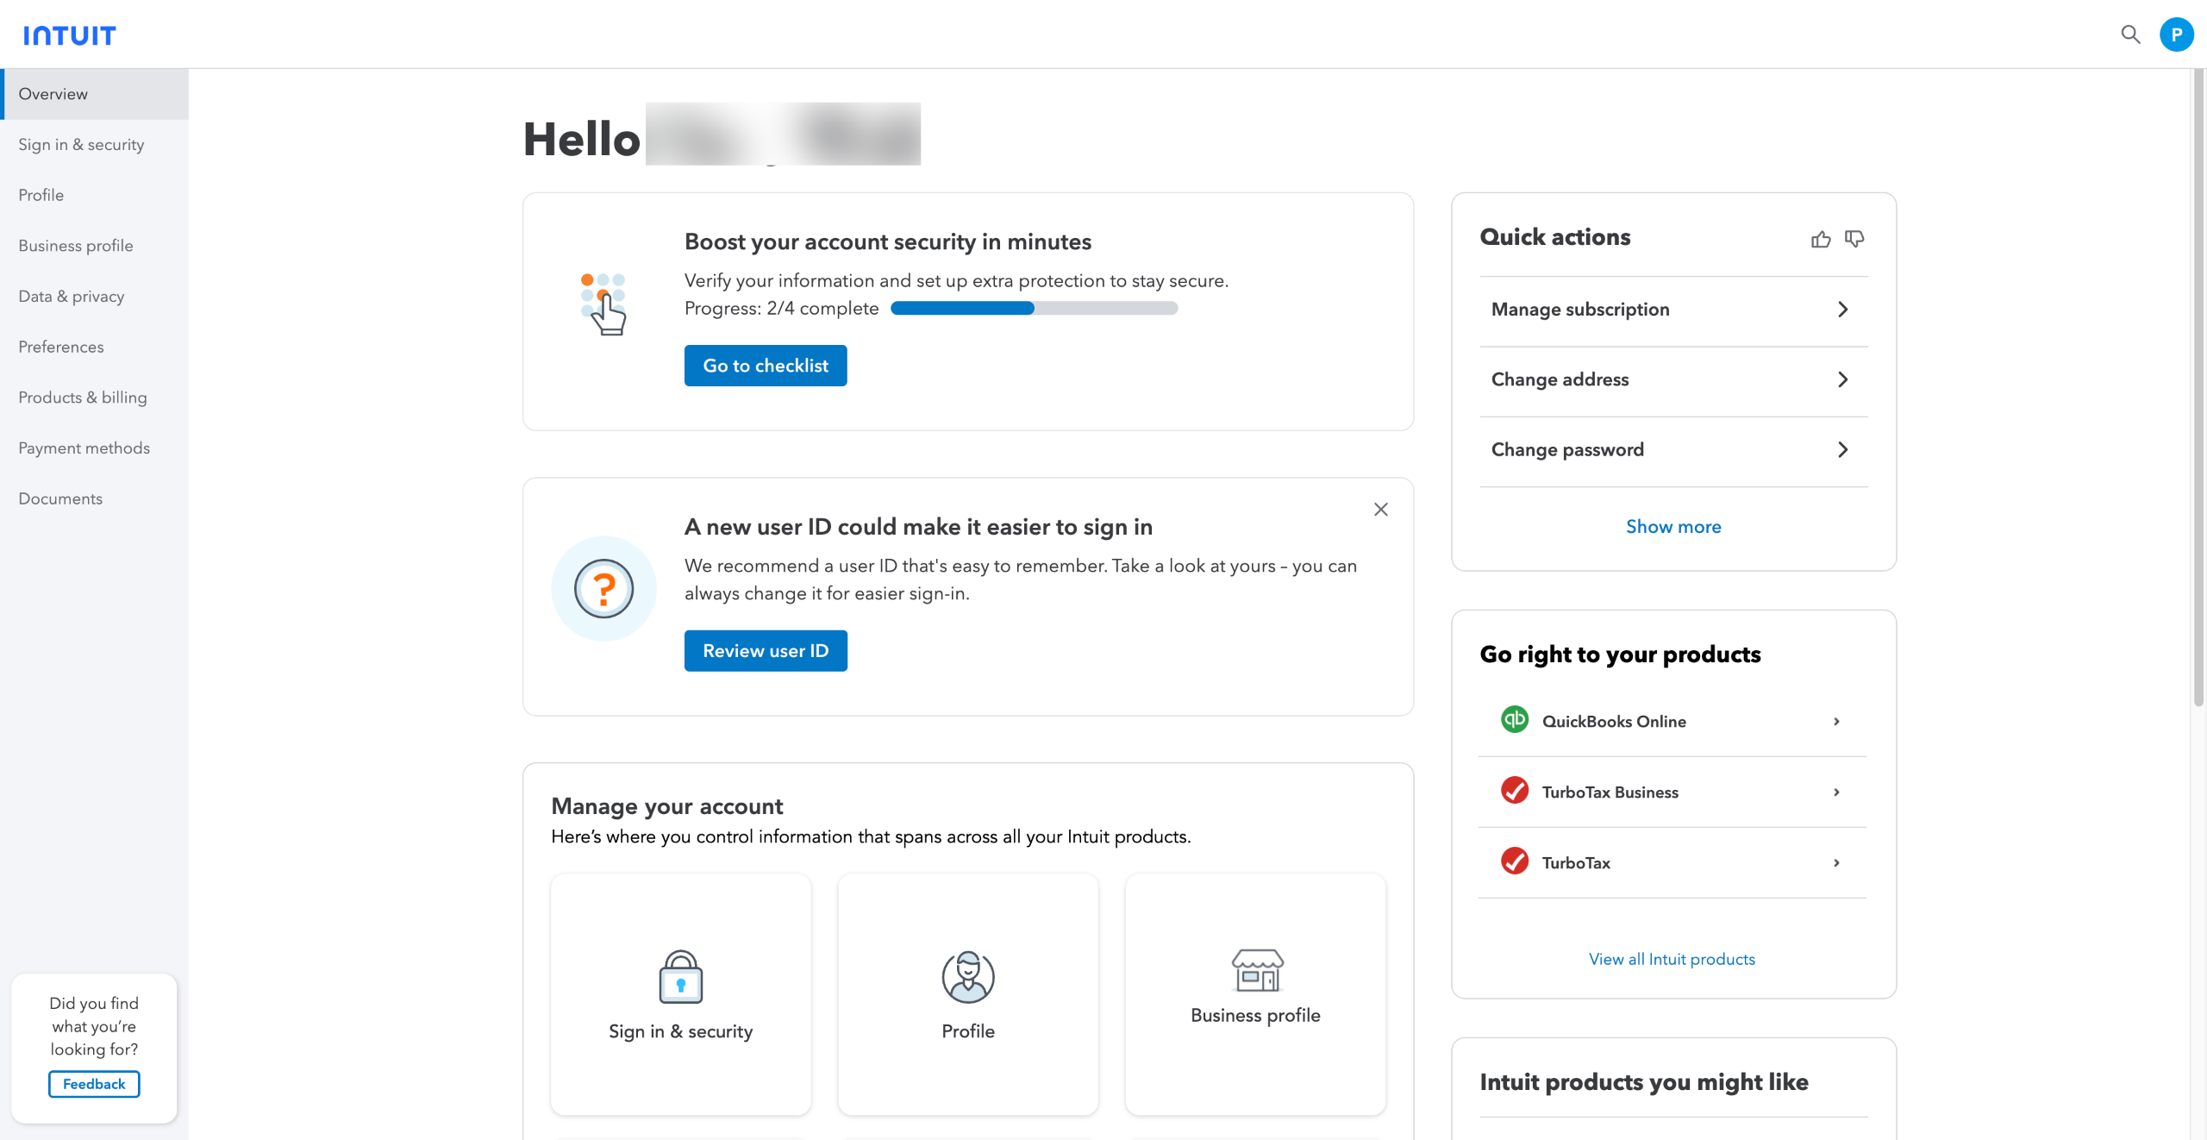Select Data & privacy in sidebar
This screenshot has width=2207, height=1140.
click(x=72, y=297)
